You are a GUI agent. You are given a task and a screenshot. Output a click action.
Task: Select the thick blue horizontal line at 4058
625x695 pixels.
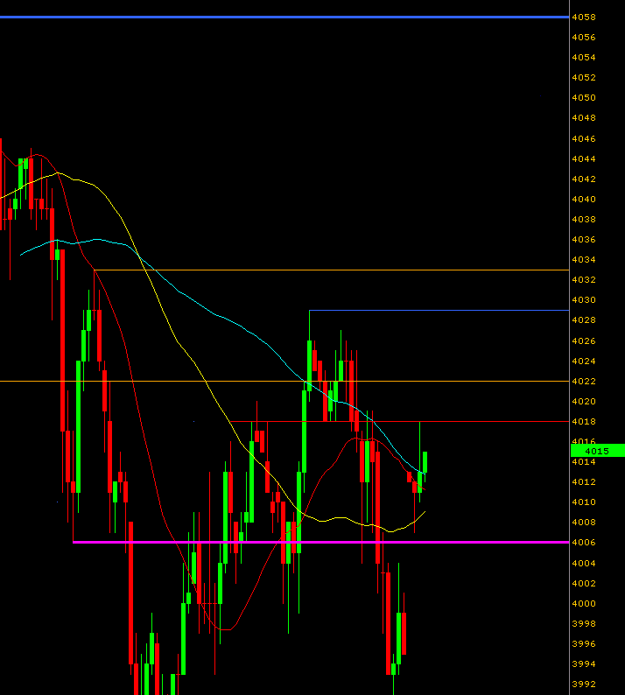tap(284, 17)
